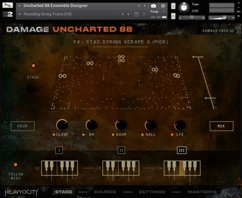242x198 pixels.
Task: Select the far-right mic position icon on stage
Action: pos(177,76)
